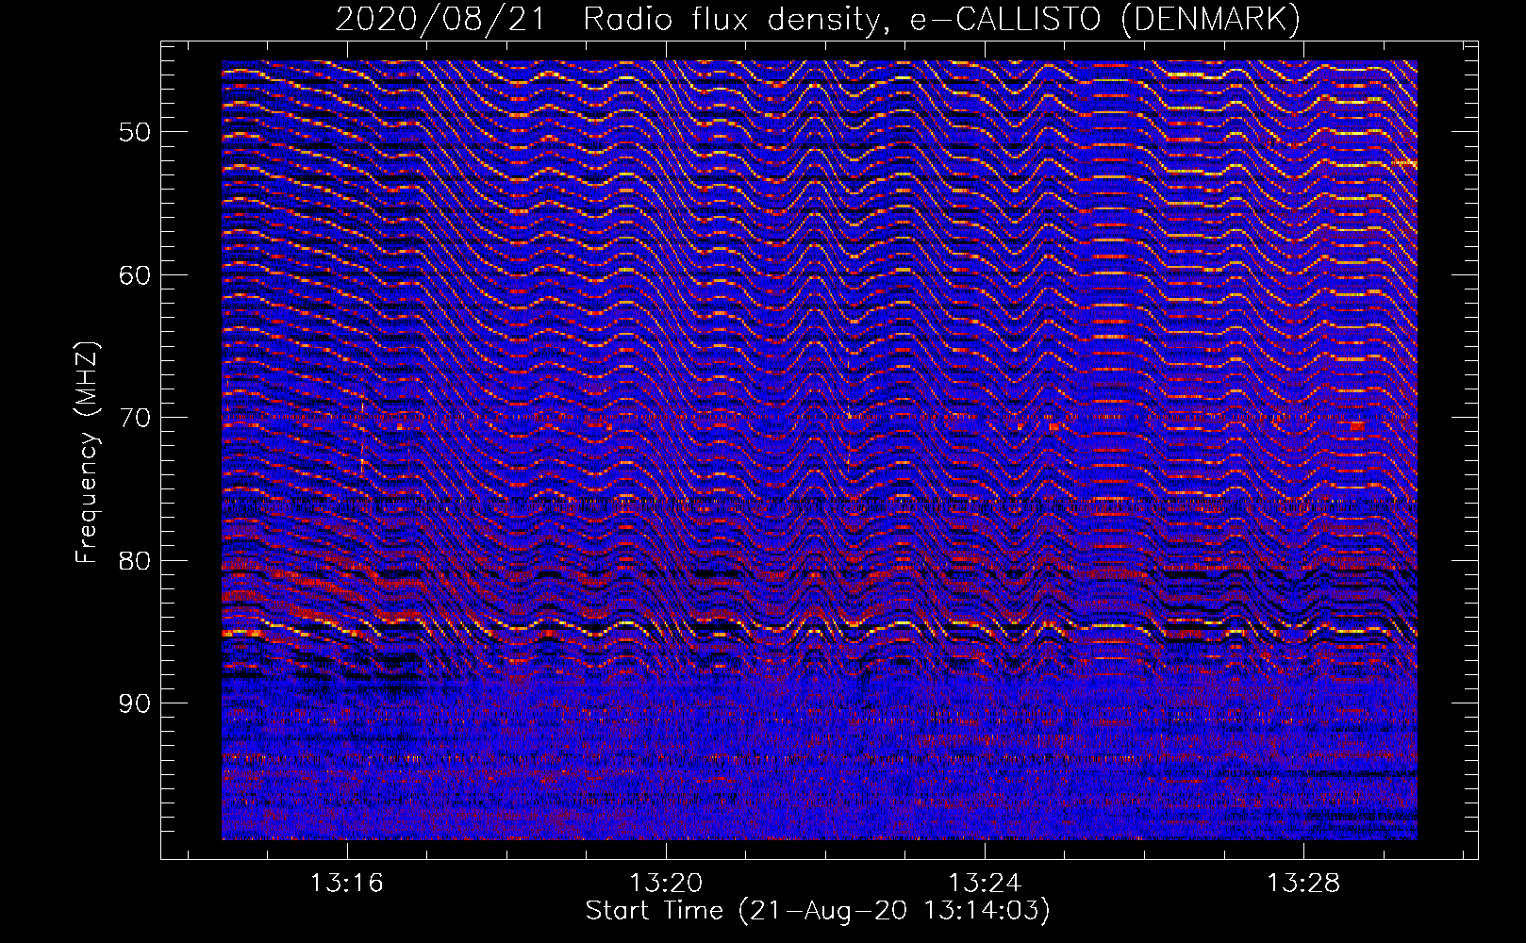1526x943 pixels.
Task: Click the 13:16 time tick label
Action: 347,884
